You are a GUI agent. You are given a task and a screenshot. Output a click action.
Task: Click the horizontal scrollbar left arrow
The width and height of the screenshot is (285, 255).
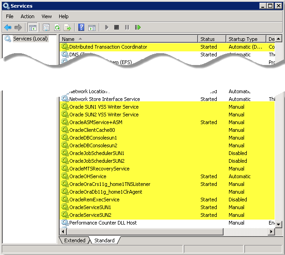pyautogui.click(x=63, y=231)
